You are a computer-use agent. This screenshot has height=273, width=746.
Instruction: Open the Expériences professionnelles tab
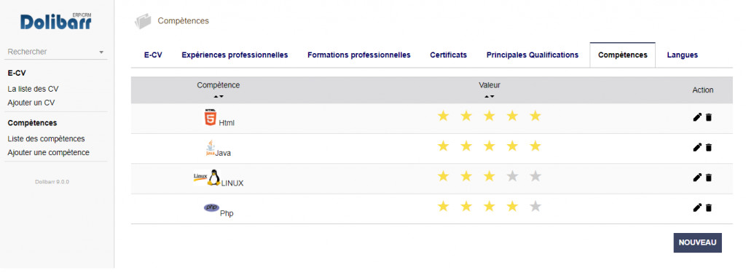[235, 55]
